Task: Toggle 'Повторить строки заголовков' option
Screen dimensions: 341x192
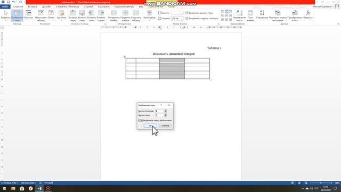Action: [x=278, y=15]
